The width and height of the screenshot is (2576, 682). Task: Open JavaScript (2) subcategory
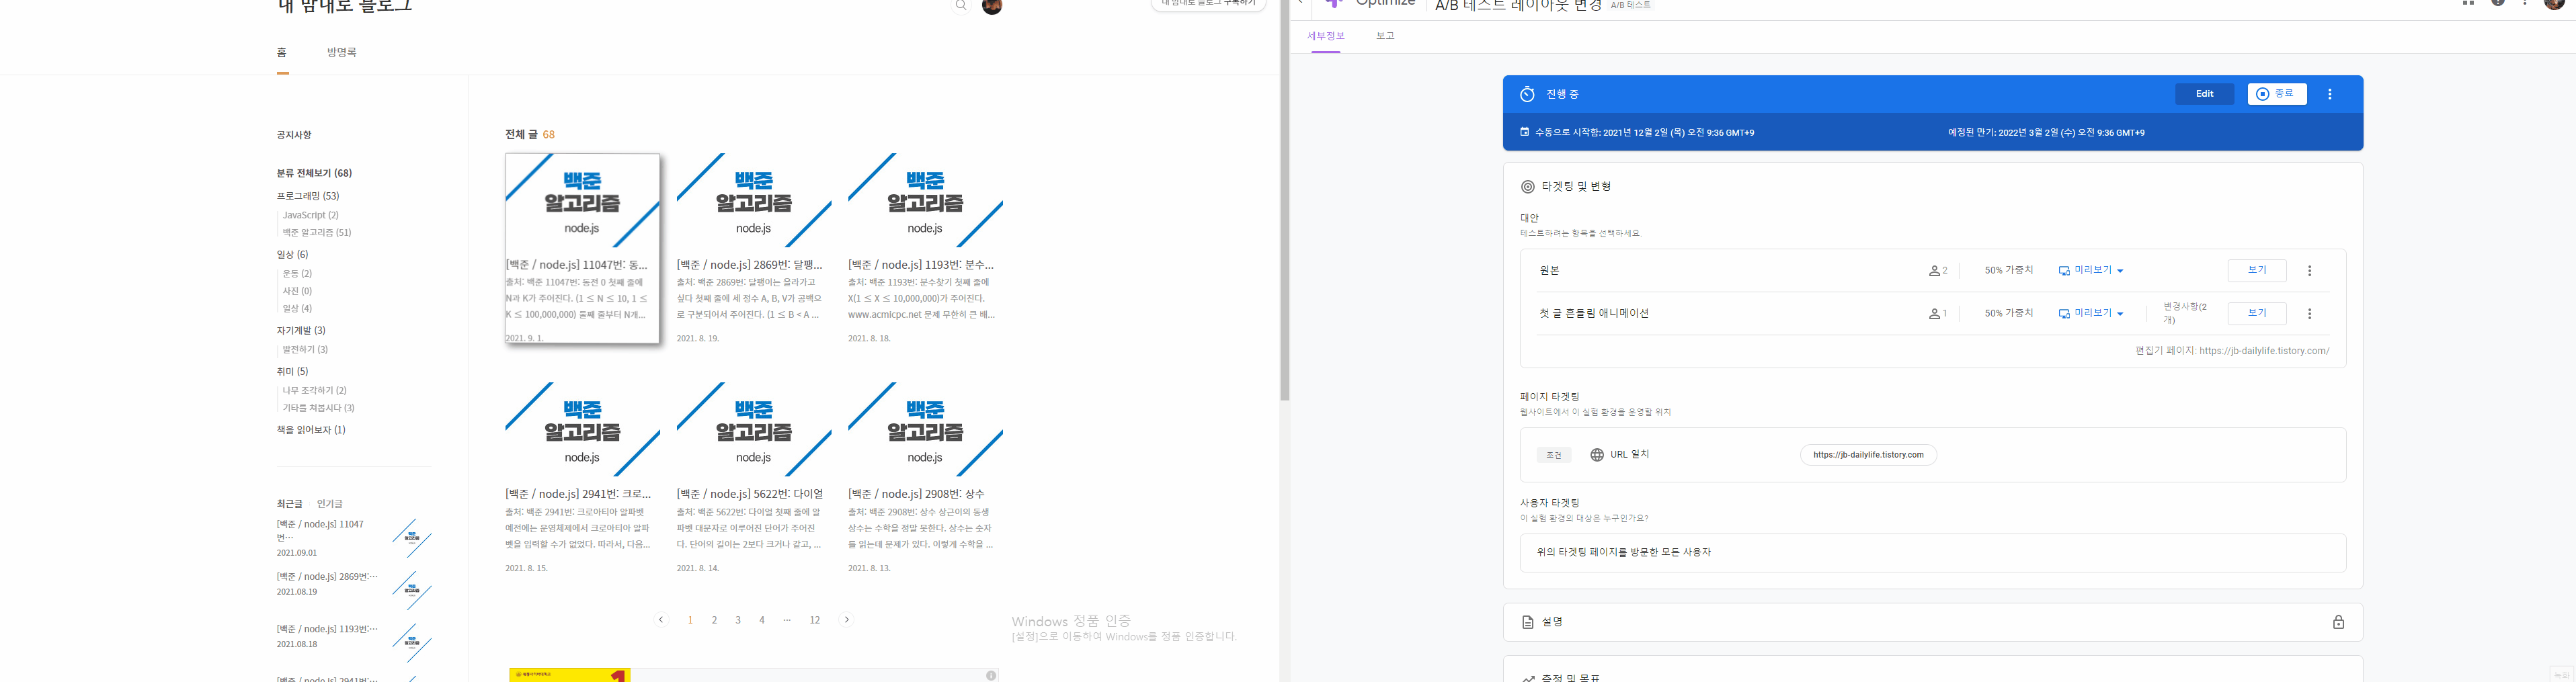[310, 215]
